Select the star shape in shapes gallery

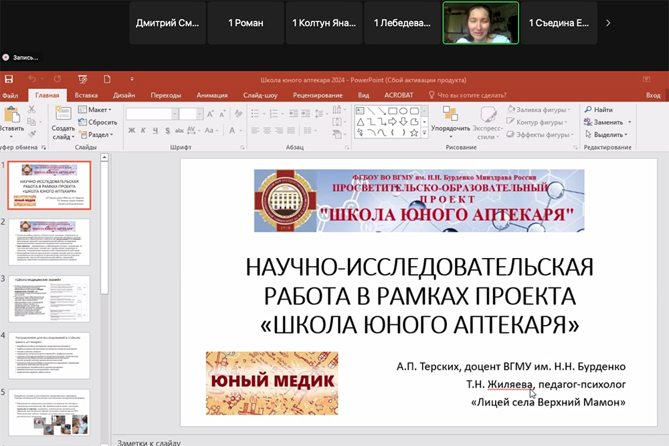tap(414, 132)
